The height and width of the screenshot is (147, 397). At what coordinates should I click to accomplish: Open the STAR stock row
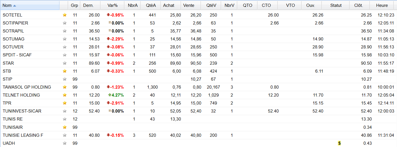pos(198,63)
